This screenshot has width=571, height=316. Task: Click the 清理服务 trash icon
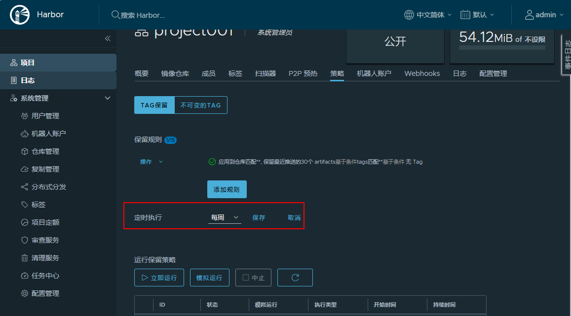24,258
